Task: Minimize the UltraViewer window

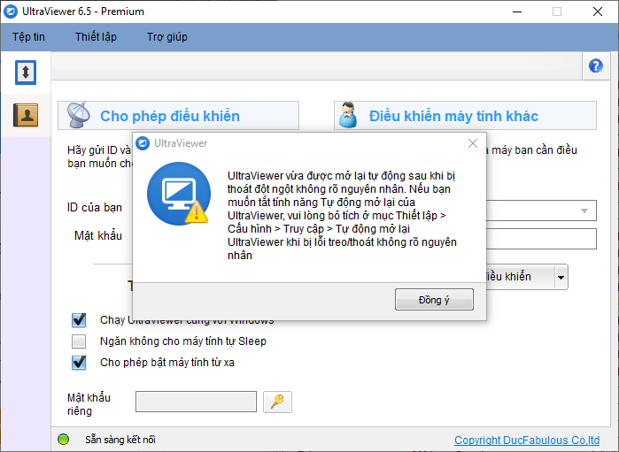Action: click(x=517, y=11)
